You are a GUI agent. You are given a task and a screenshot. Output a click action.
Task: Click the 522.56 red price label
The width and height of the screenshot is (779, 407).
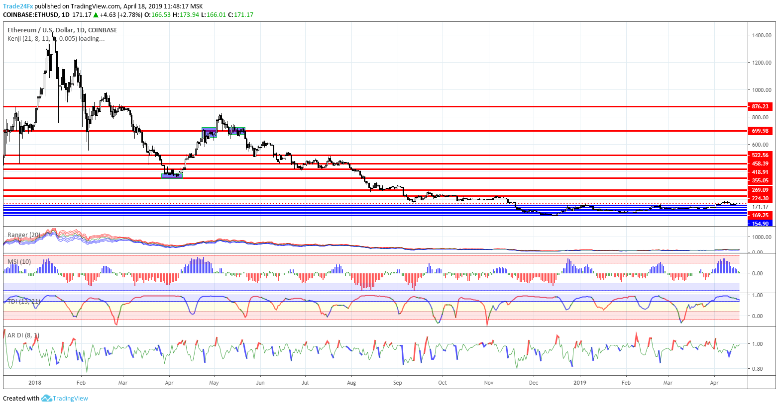(x=760, y=155)
